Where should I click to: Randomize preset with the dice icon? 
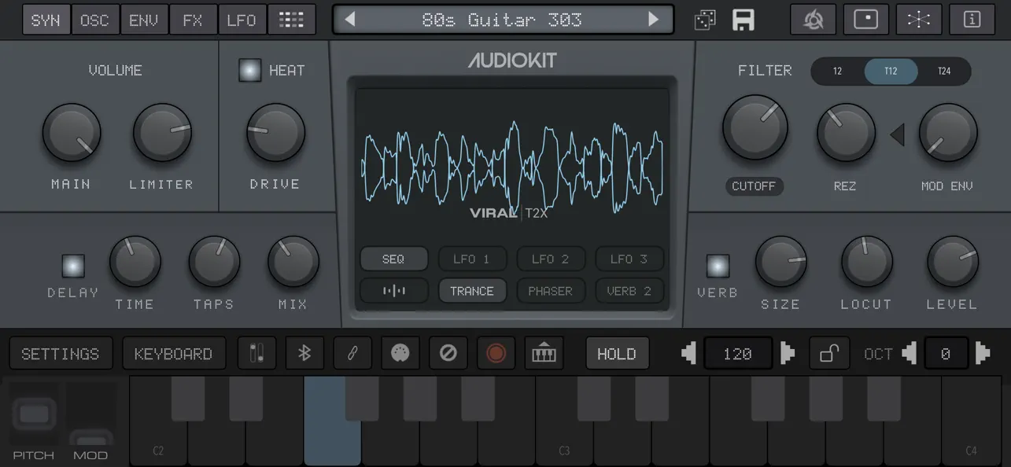pos(705,20)
